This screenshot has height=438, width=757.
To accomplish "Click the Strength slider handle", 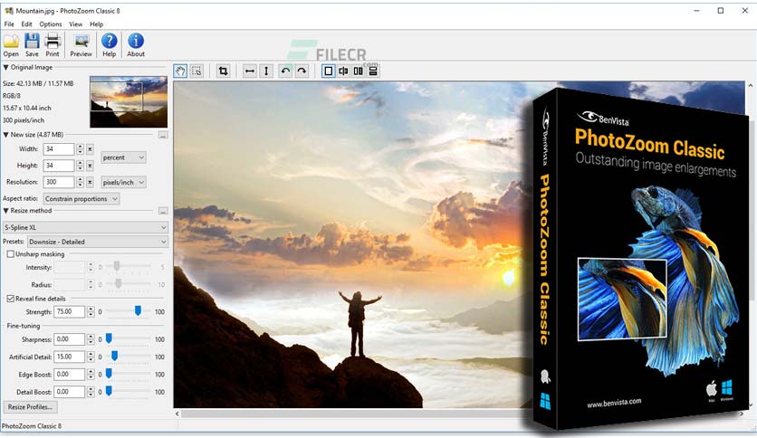I will pos(138,311).
